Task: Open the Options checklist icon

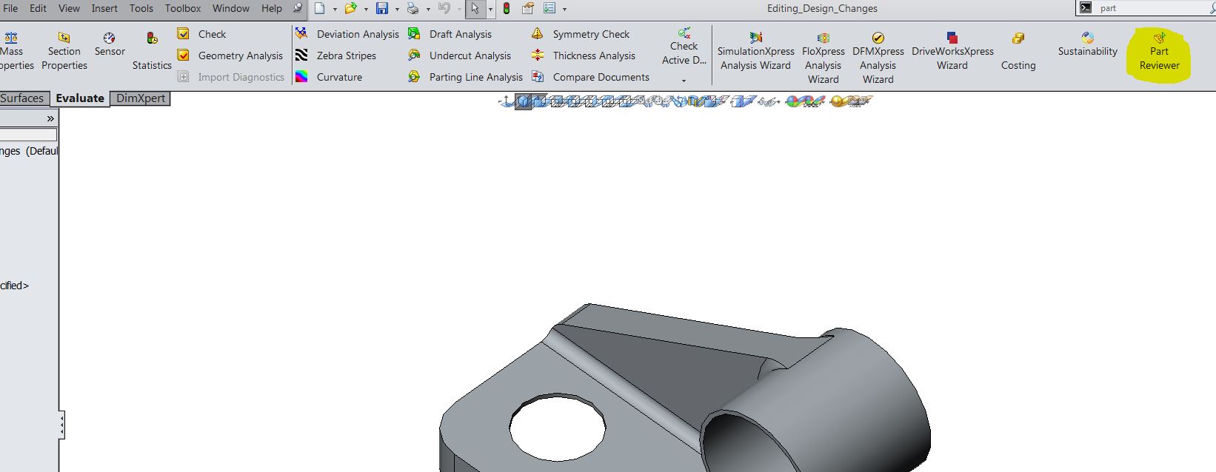Action: coord(549,8)
